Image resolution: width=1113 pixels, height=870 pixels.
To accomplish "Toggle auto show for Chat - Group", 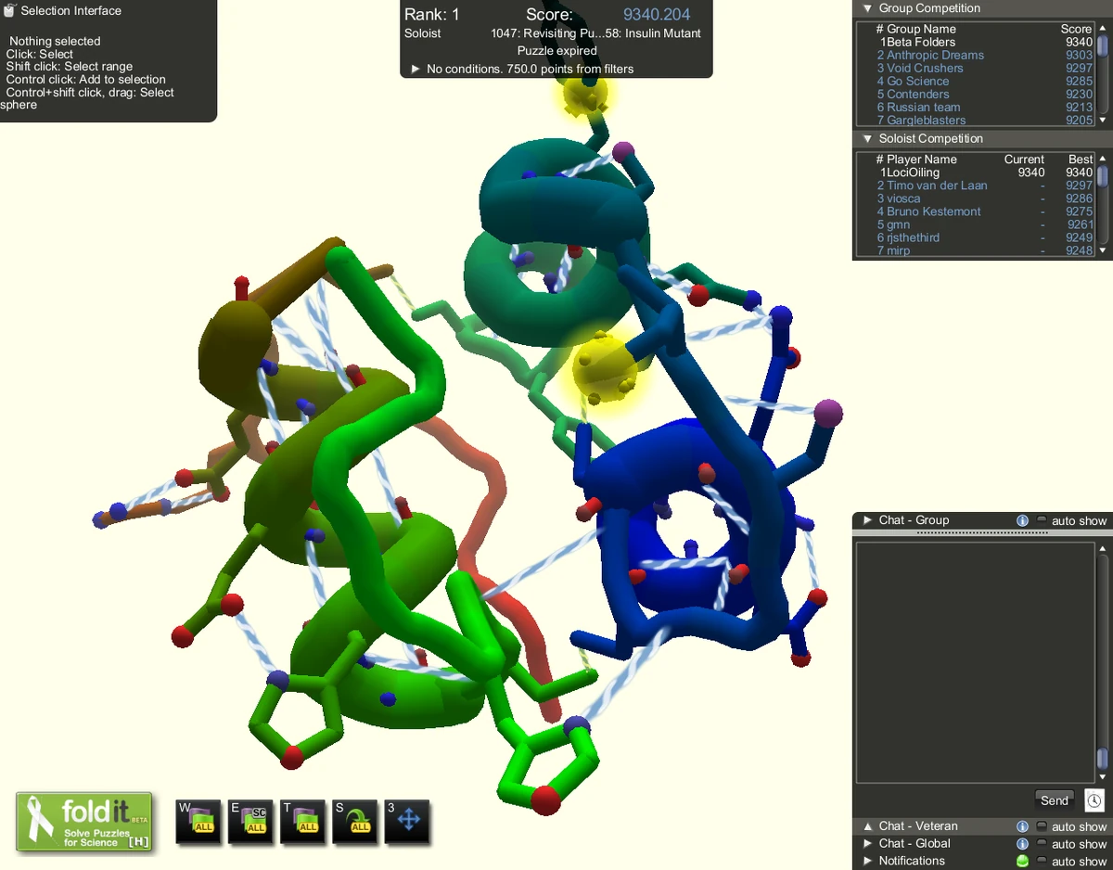I will 1042,520.
